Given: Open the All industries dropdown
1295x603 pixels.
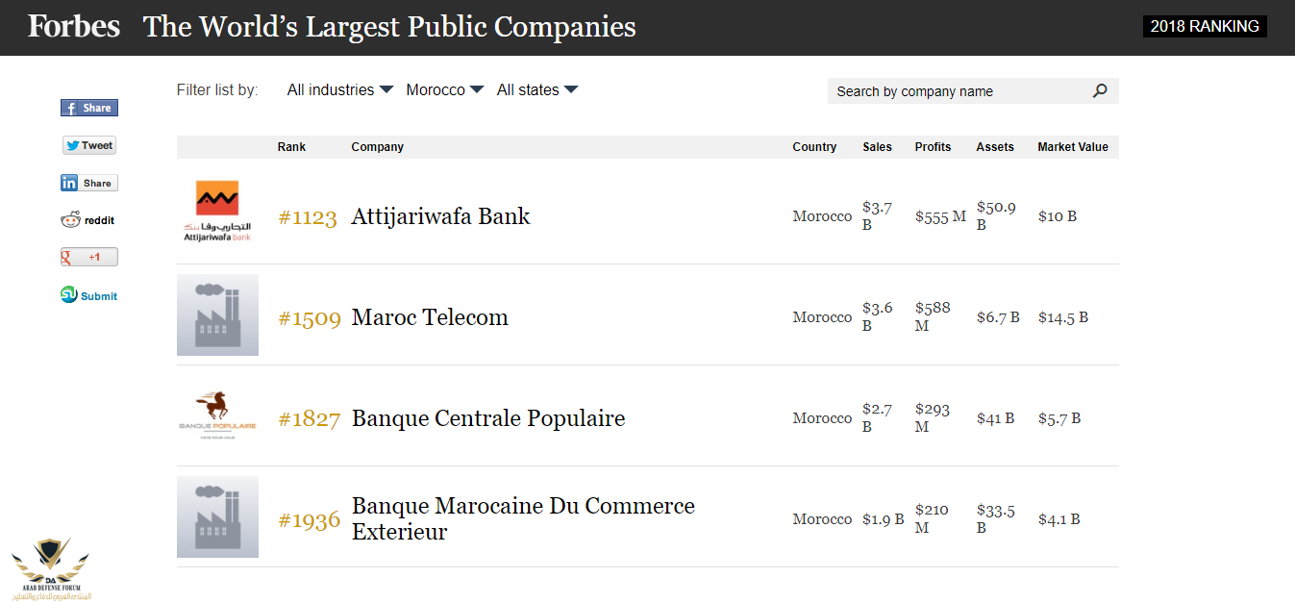Looking at the screenshot, I should (x=340, y=89).
